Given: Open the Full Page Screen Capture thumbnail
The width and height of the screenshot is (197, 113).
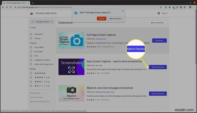Looking at the screenshot, I should [71, 40].
